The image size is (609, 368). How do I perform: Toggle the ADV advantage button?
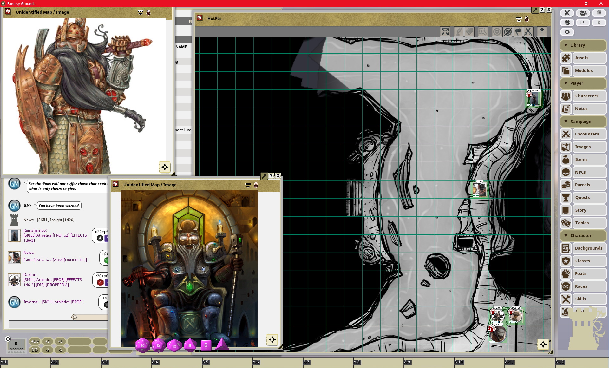(35, 341)
